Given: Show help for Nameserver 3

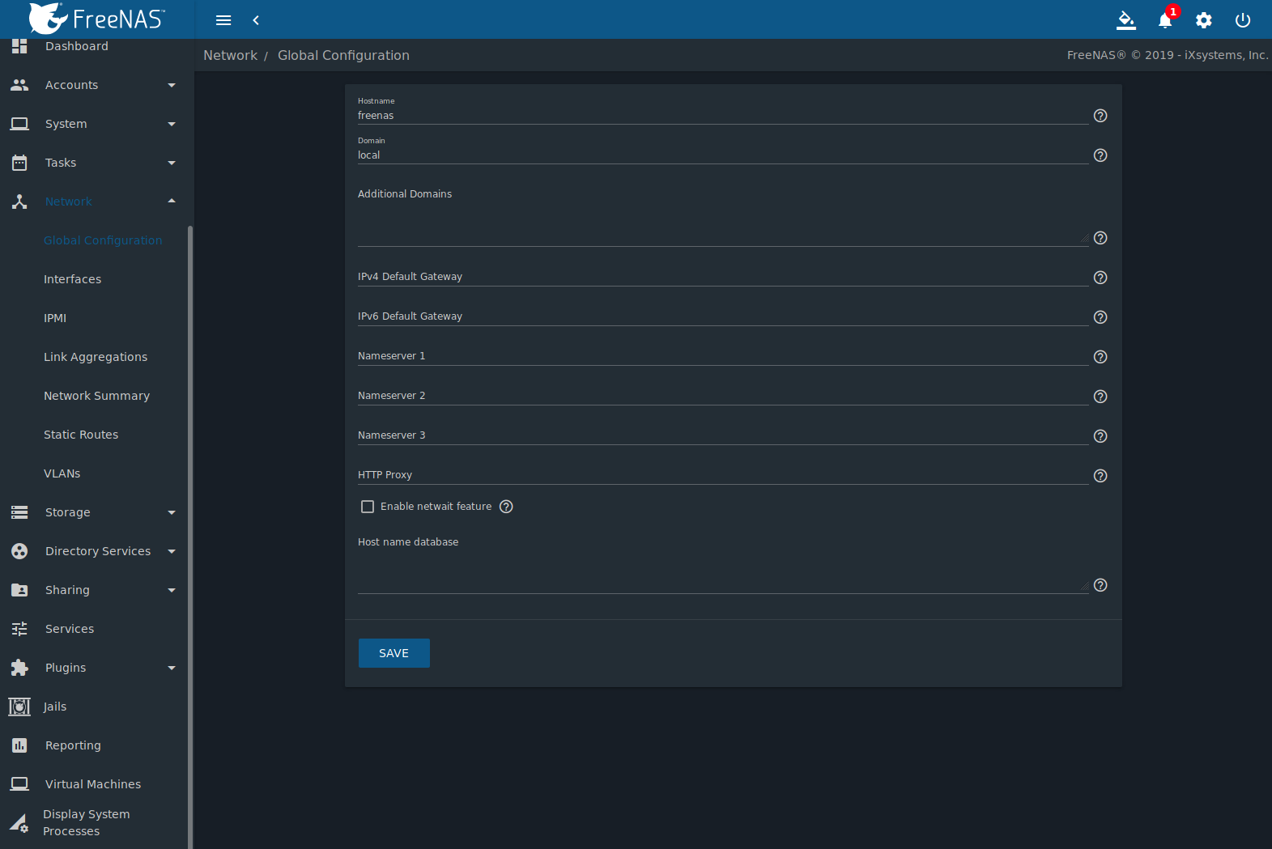Looking at the screenshot, I should (x=1100, y=436).
